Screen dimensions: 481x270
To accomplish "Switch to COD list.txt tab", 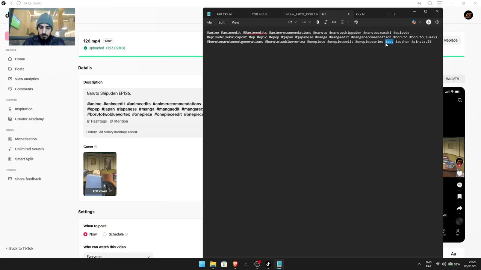I will tap(259, 14).
